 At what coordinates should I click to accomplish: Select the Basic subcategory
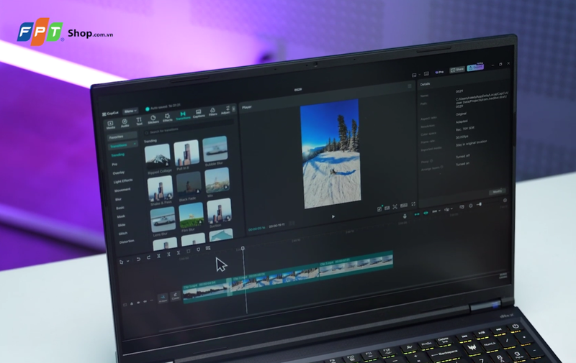click(x=120, y=208)
